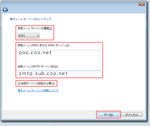Click the キャンセル button
This screenshot has width=150, height=126.
click(132, 115)
